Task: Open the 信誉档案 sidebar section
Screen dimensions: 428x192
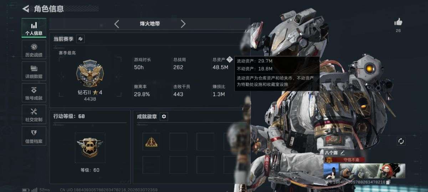Action: [x=34, y=136]
